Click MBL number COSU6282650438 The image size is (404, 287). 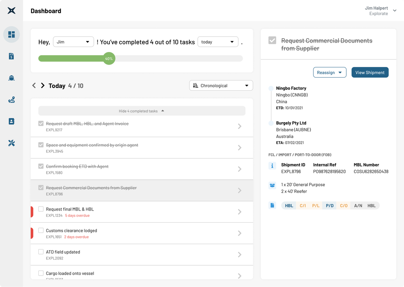[x=371, y=171]
